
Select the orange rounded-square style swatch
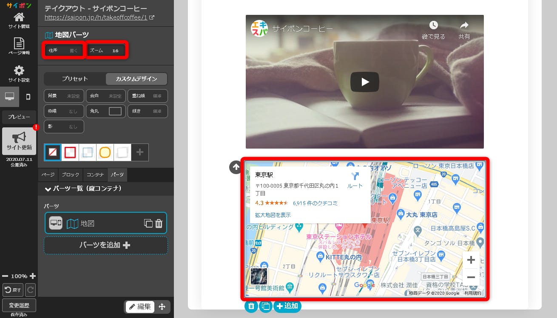pos(105,152)
